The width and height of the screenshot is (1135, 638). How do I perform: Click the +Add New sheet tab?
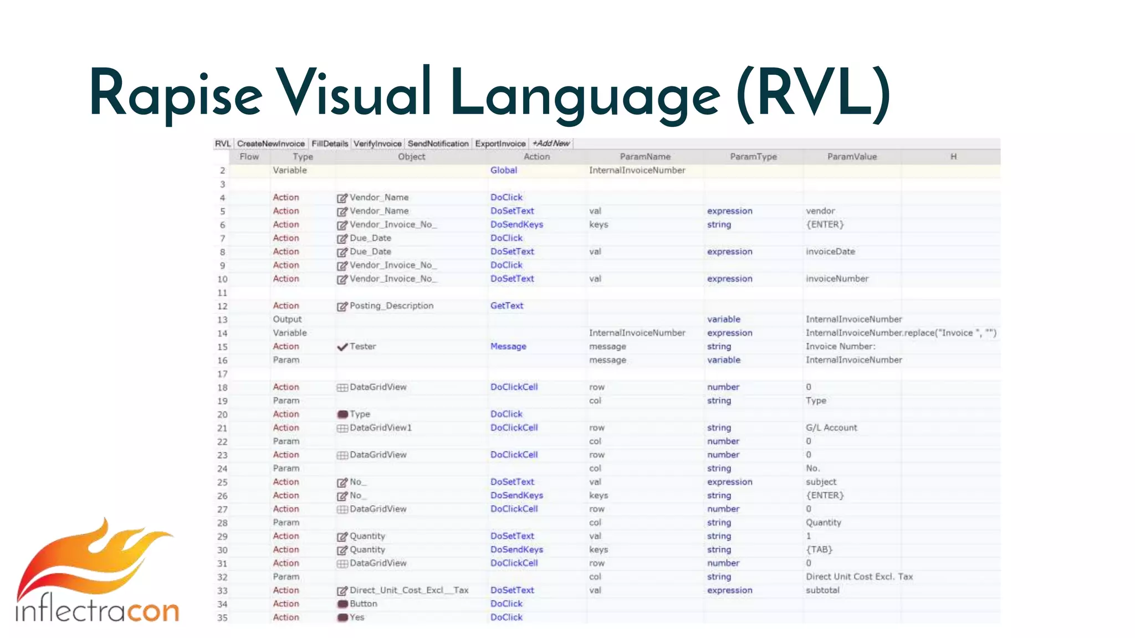(551, 143)
